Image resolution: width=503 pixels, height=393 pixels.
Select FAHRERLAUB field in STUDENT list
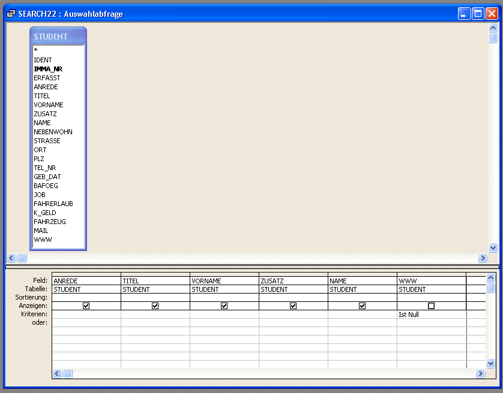click(x=58, y=203)
